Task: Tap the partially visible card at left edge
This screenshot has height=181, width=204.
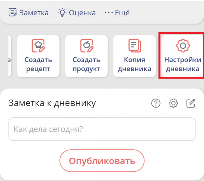Action: coord(9,56)
